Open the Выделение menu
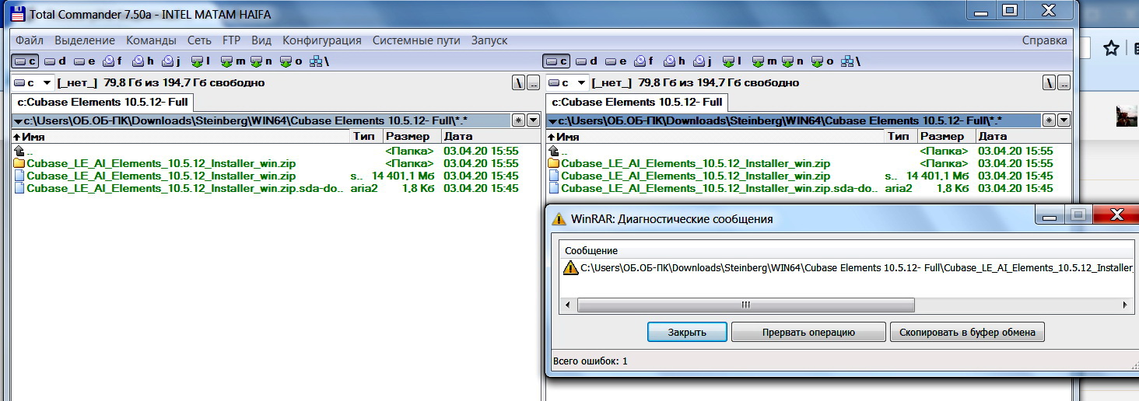 point(85,40)
